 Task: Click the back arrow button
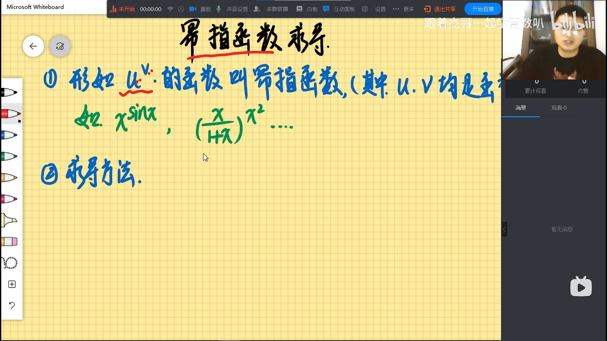tap(33, 46)
